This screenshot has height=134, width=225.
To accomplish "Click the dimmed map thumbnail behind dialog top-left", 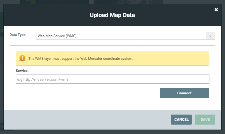I will click(x=54, y=2).
